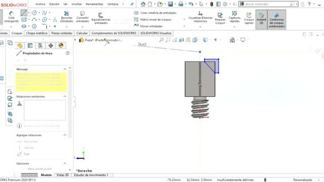Click Croquis rápido tool
The width and height of the screenshot is (324, 182).
pyautogui.click(x=249, y=18)
